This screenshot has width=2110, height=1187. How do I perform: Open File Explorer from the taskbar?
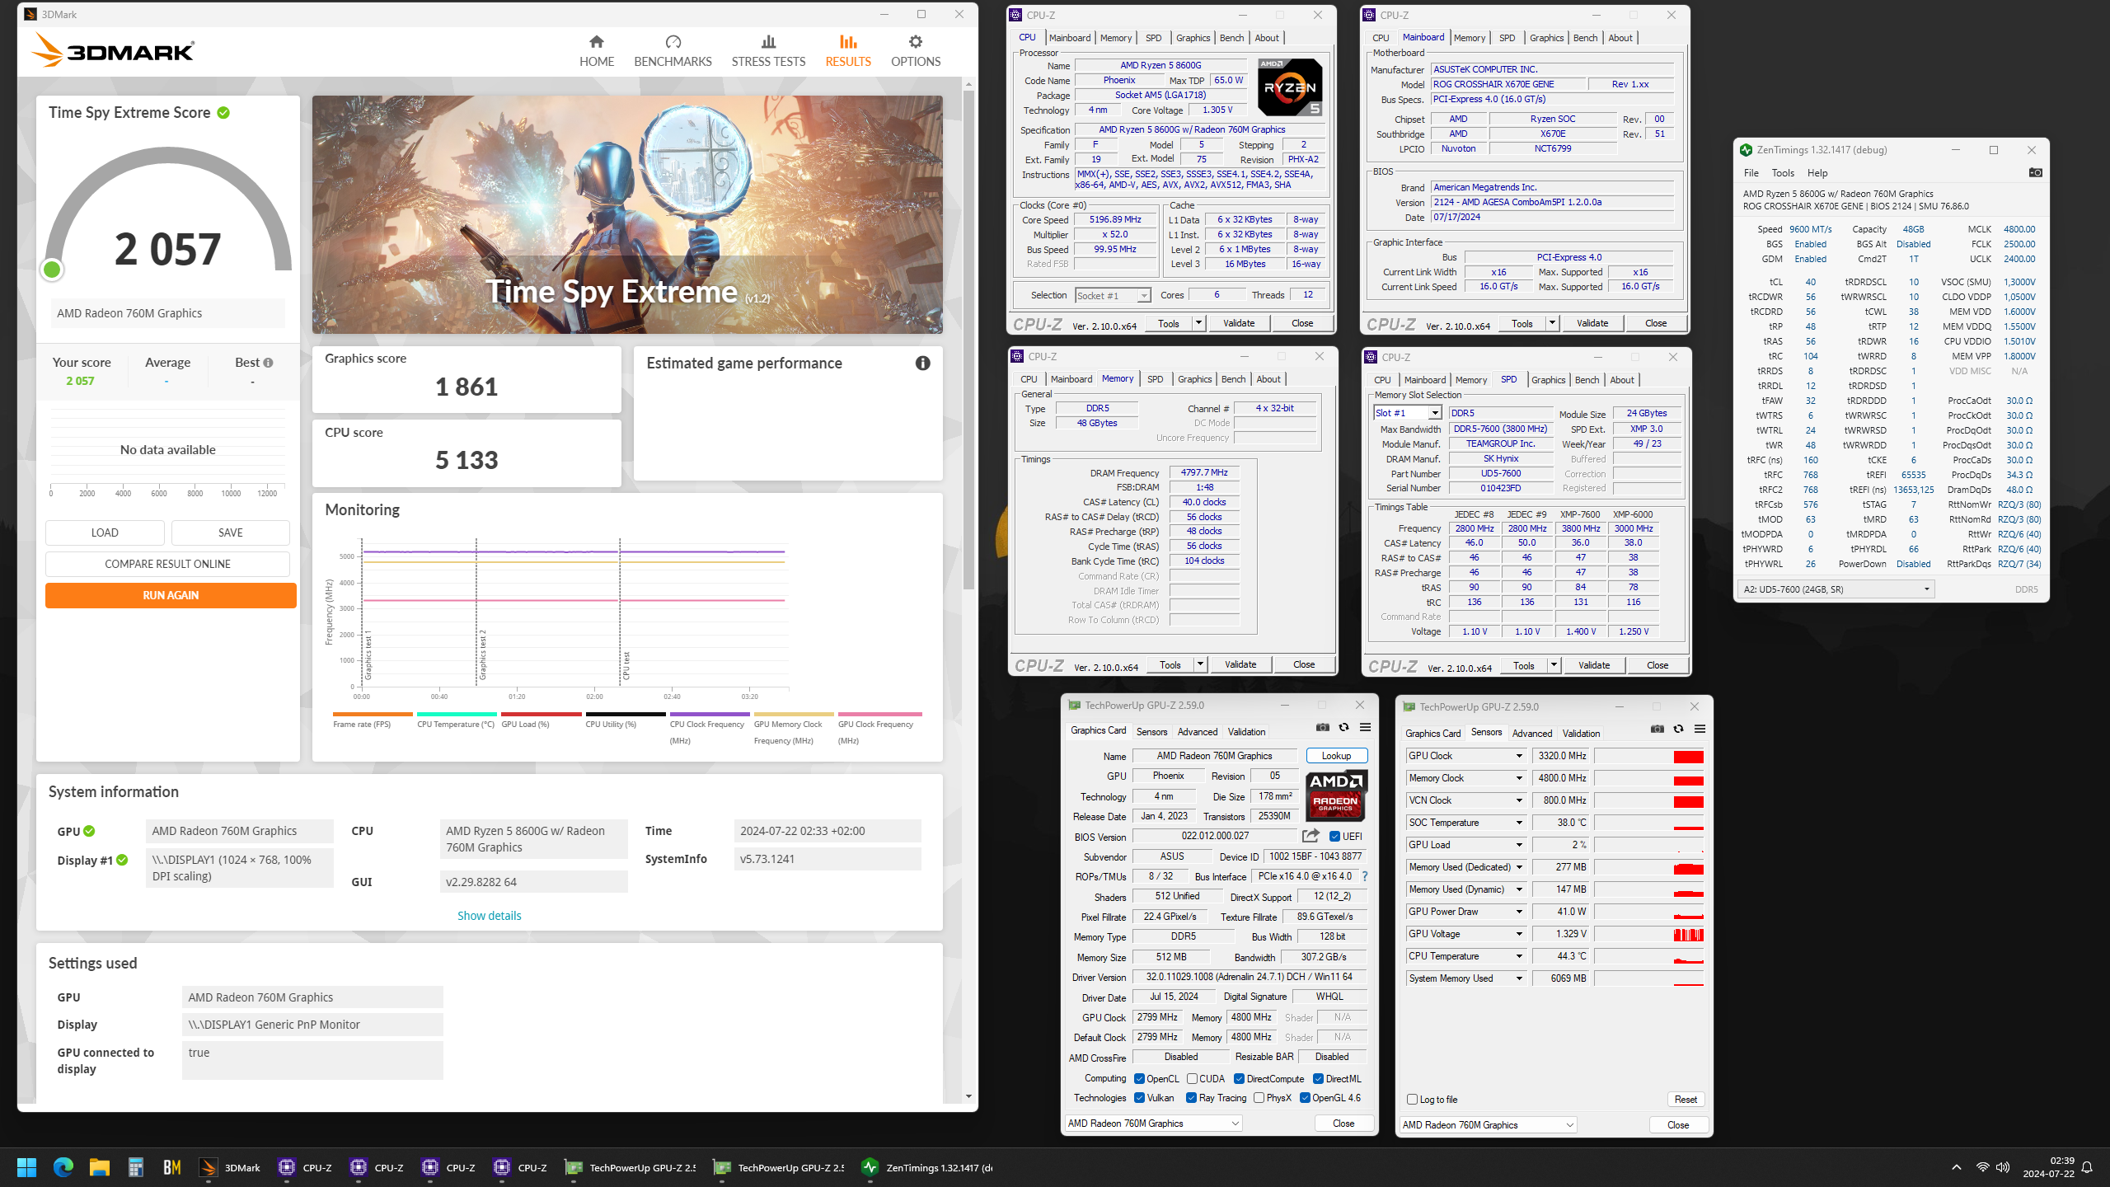[x=99, y=1167]
